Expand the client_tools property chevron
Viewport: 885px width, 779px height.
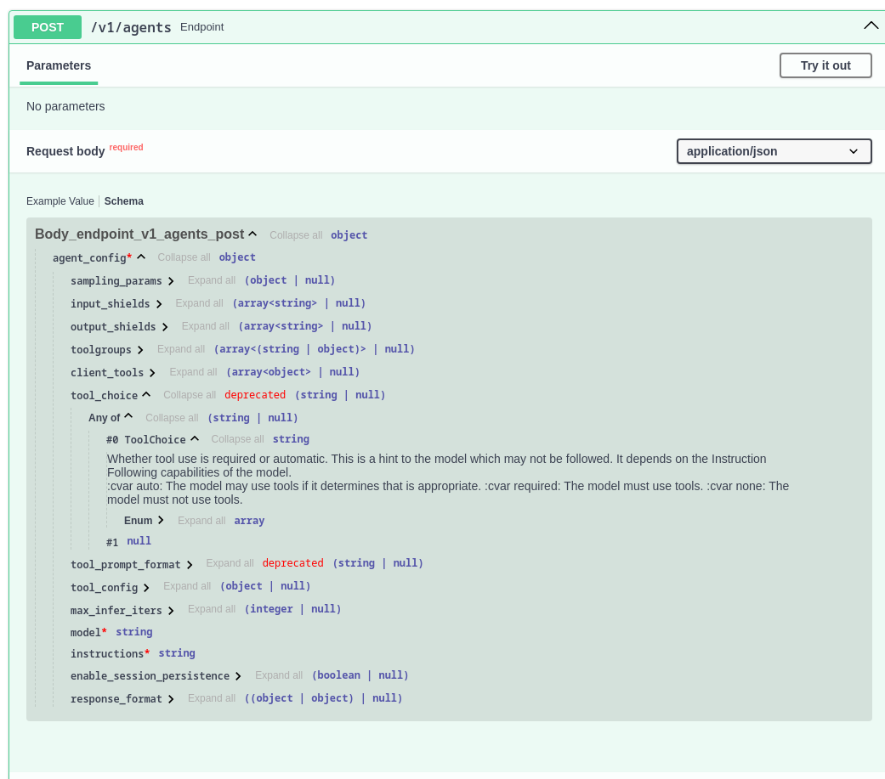click(x=152, y=373)
